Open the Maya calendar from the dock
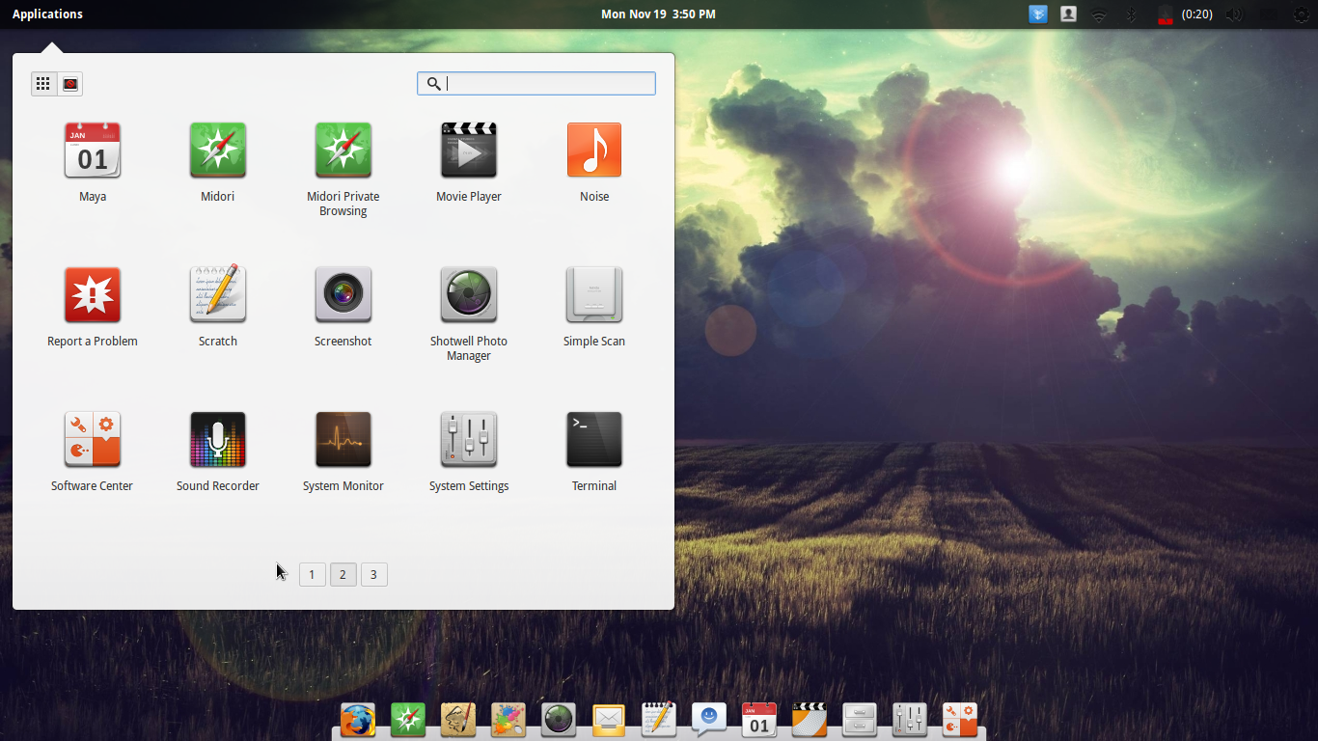The image size is (1318, 741). (x=758, y=720)
